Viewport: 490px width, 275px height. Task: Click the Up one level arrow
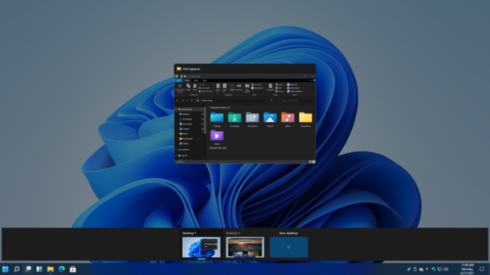click(191, 100)
